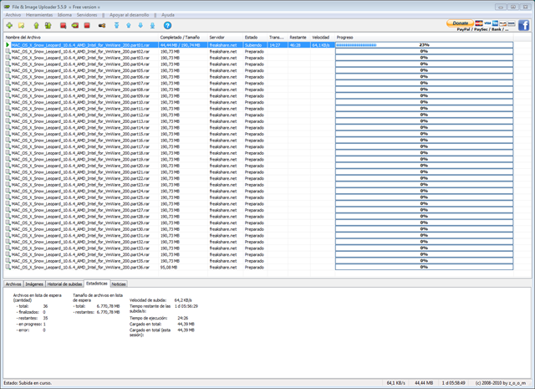Click the app icon in the title bar
The image size is (535, 389).
point(7,7)
